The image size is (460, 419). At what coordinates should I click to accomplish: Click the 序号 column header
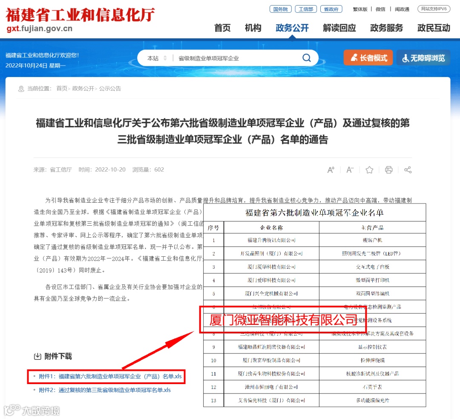(x=213, y=227)
